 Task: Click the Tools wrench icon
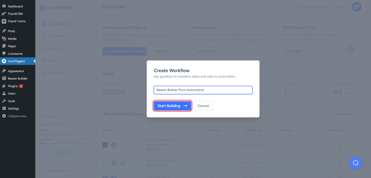pyautogui.click(x=4, y=101)
